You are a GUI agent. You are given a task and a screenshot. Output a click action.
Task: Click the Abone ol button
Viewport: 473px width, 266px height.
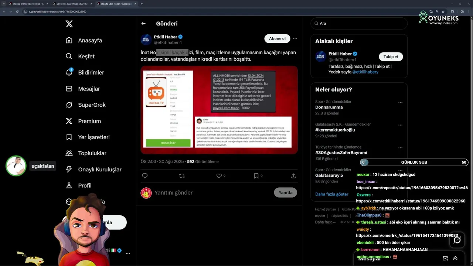277,38
